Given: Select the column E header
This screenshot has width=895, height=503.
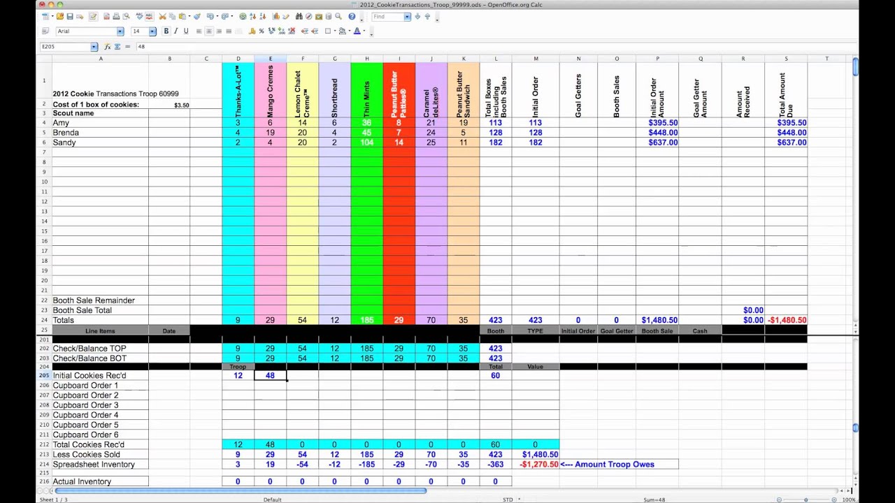Looking at the screenshot, I should tap(270, 59).
